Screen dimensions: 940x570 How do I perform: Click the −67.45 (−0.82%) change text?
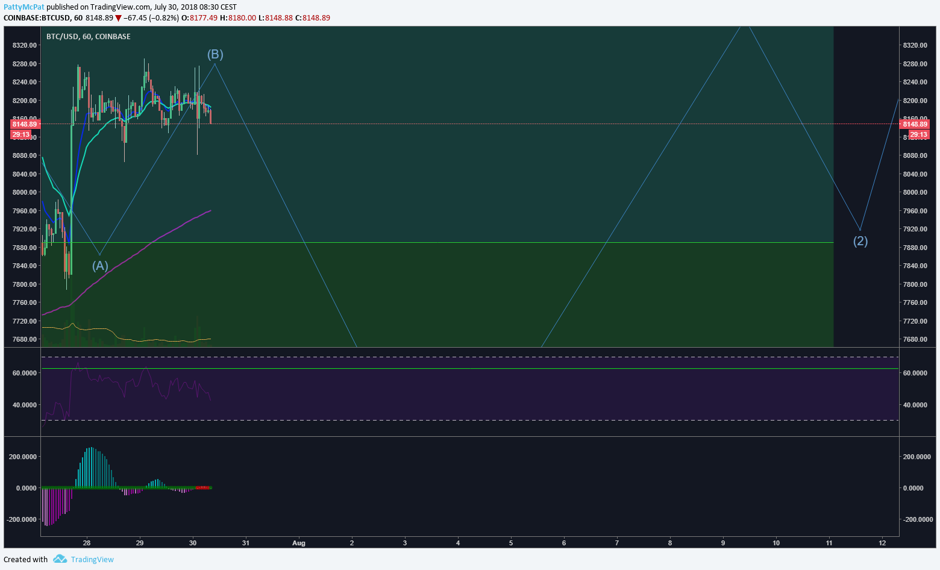pyautogui.click(x=151, y=18)
